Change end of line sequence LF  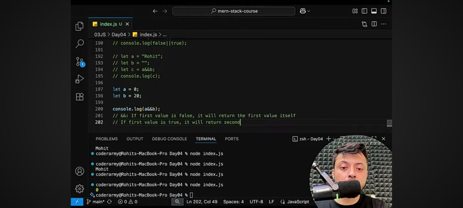pyautogui.click(x=272, y=201)
